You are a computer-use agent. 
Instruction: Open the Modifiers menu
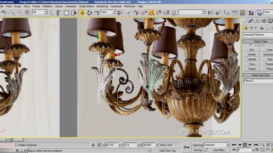click(x=47, y=6)
